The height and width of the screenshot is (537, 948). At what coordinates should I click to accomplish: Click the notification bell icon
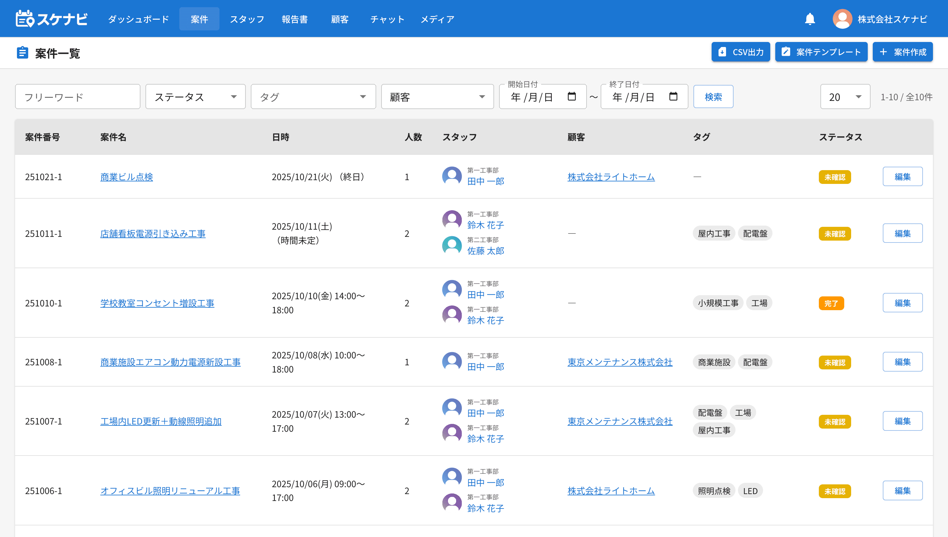(810, 19)
